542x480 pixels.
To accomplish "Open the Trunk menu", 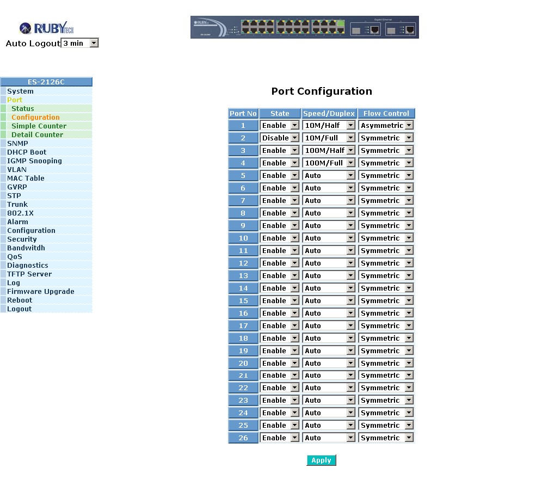I will tap(17, 204).
